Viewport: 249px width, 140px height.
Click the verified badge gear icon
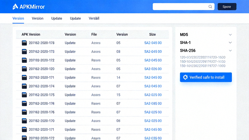click(185, 77)
